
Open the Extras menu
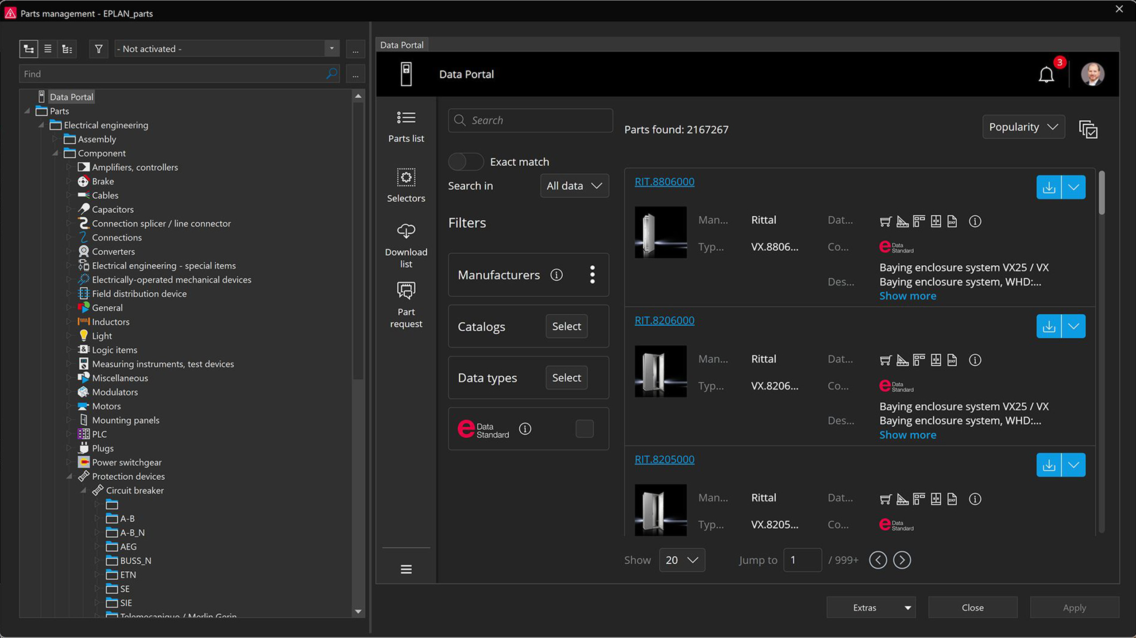(870, 607)
